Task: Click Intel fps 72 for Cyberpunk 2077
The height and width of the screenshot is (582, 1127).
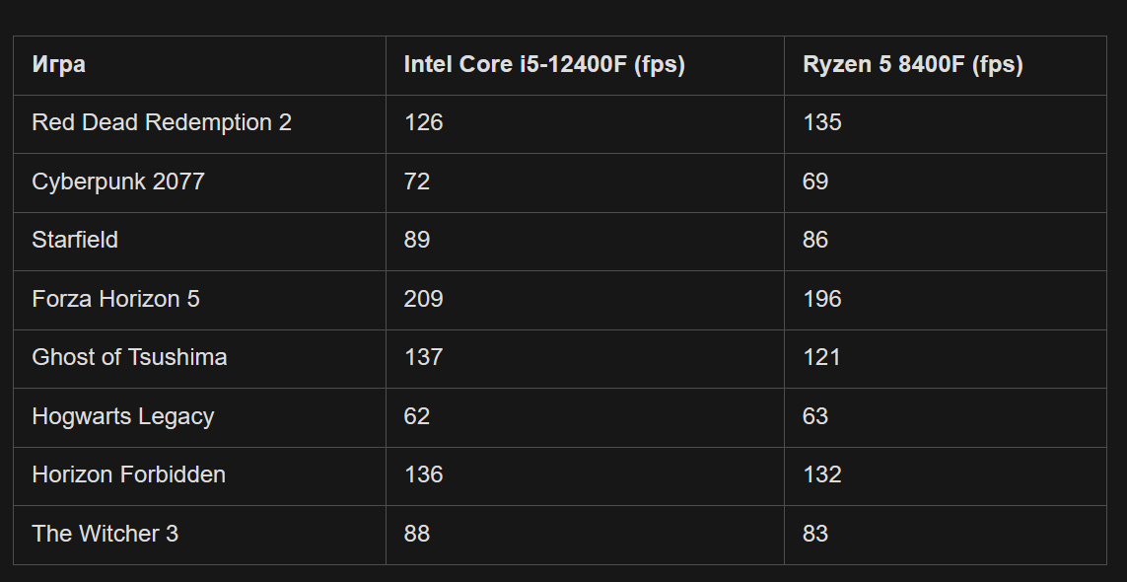Action: (417, 182)
